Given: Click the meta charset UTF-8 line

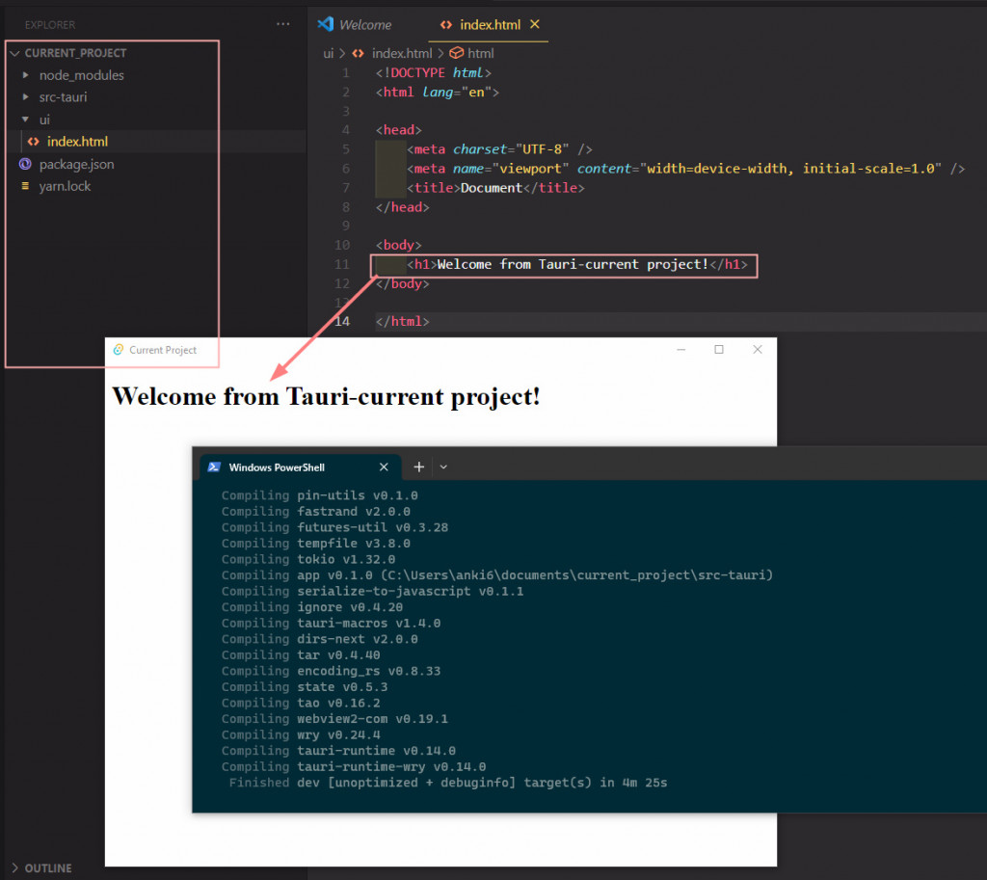Looking at the screenshot, I should point(499,149).
